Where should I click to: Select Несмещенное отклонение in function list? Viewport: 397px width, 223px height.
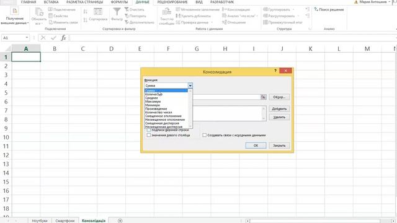coord(166,120)
